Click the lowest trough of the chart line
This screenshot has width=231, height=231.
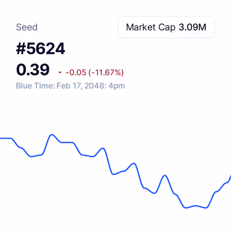pos(195,207)
